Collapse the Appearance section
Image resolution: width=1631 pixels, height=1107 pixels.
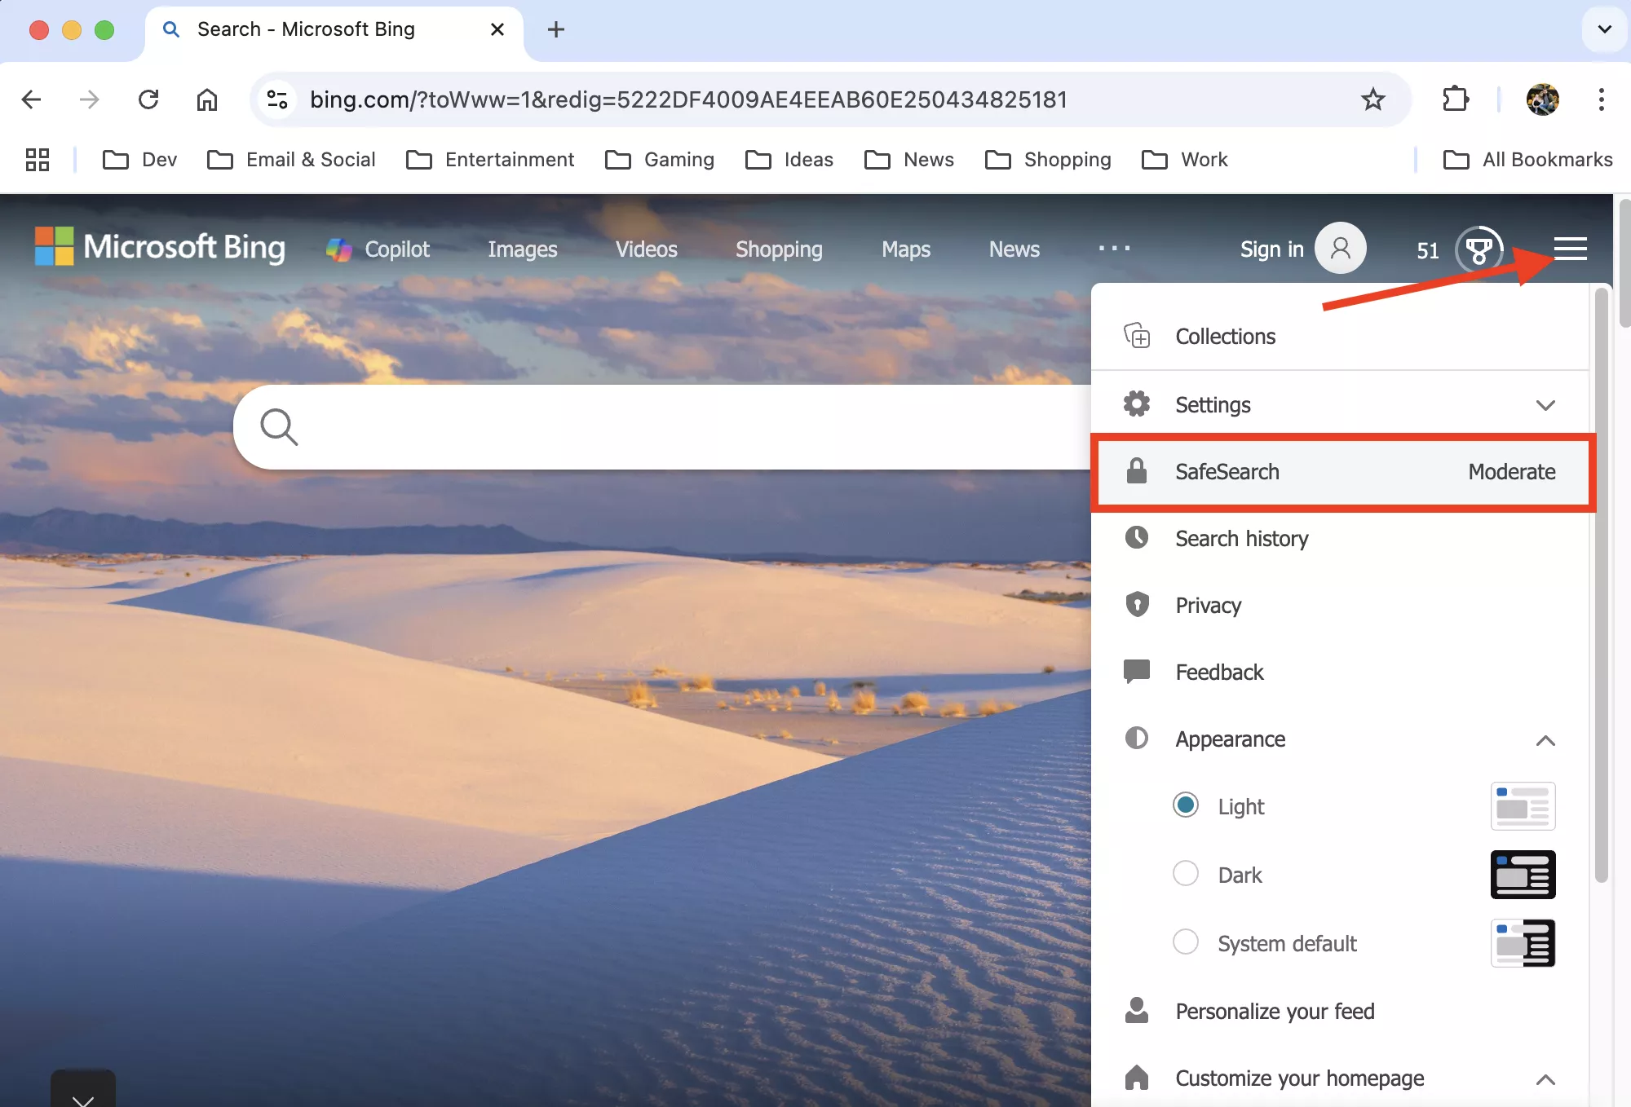pos(1545,740)
